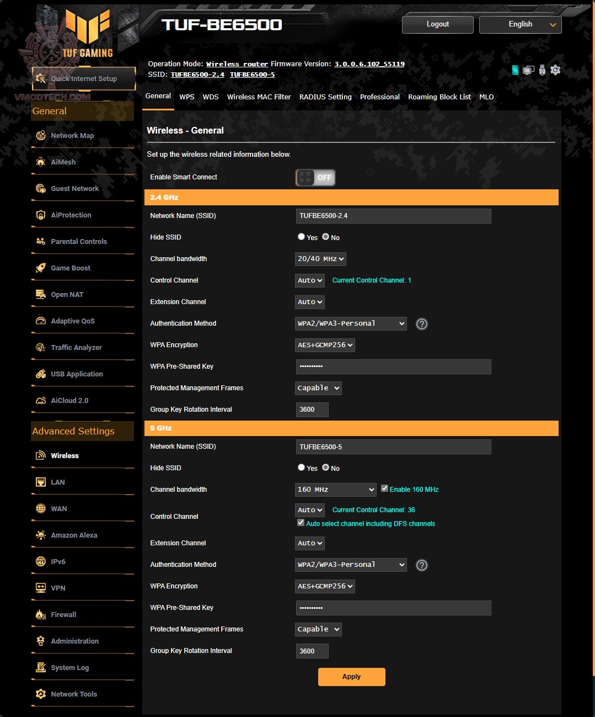Click the settings gear status icon in header
The height and width of the screenshot is (717, 595).
click(x=555, y=70)
